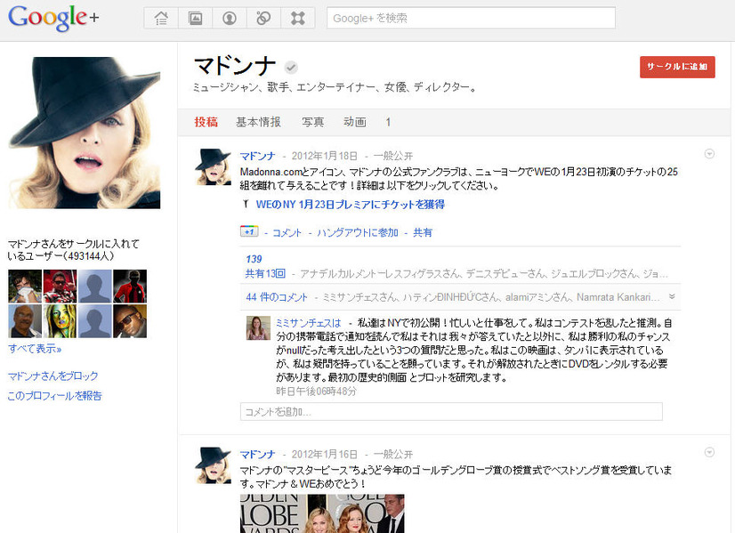Viewport: 735px width, 533px height.
Task: Click commenter name ミミサンチェスは
Action: 308,323
